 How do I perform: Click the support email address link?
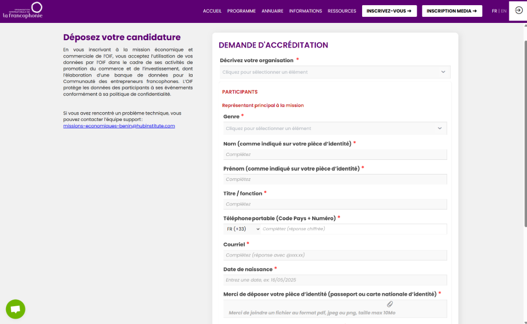click(x=119, y=126)
